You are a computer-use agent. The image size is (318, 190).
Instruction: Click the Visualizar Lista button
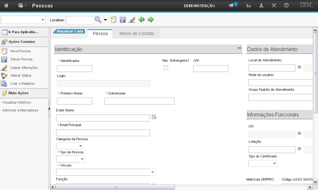(69, 31)
